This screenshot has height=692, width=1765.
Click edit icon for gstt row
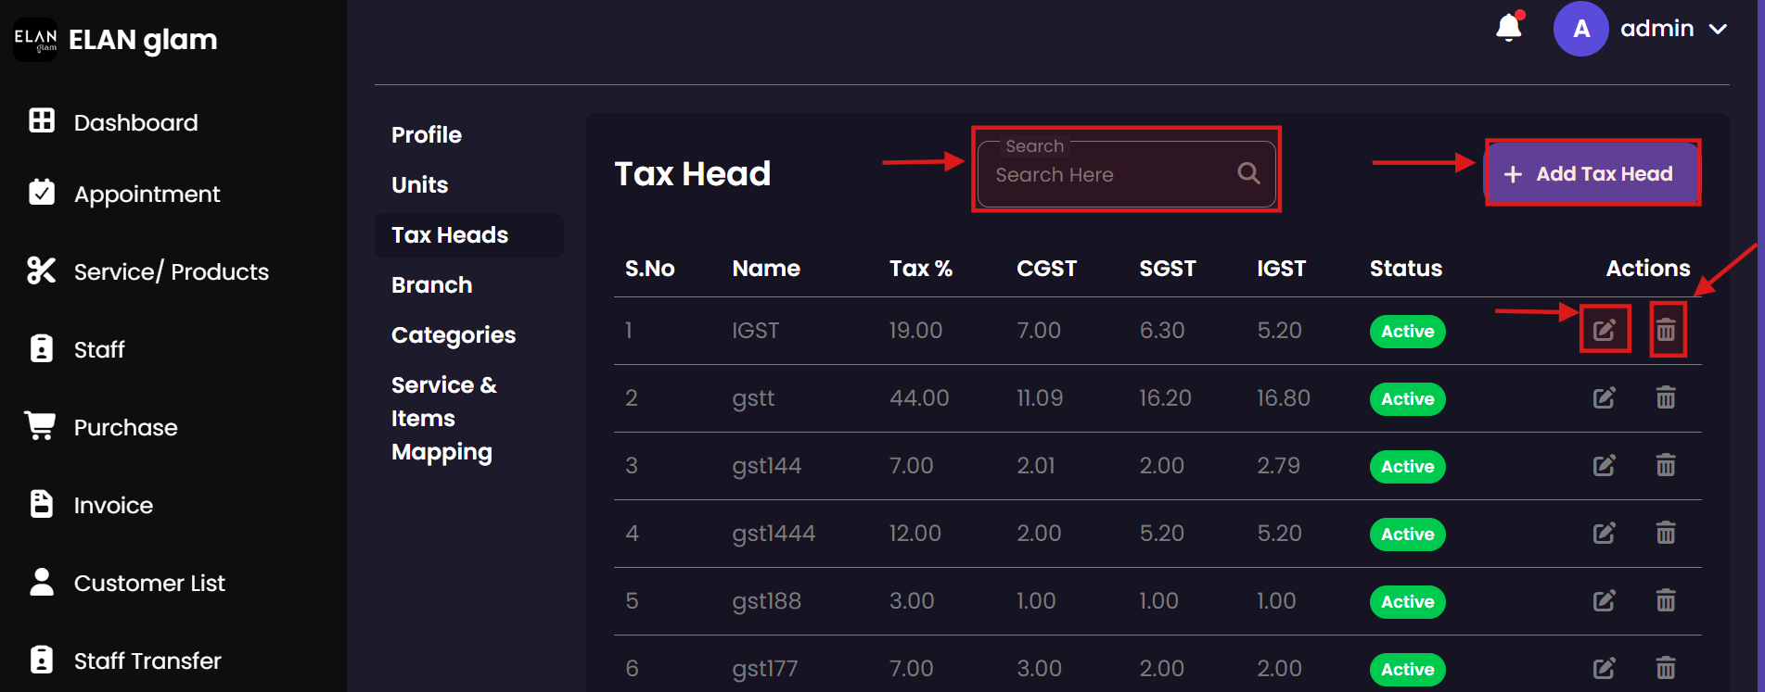tap(1604, 398)
